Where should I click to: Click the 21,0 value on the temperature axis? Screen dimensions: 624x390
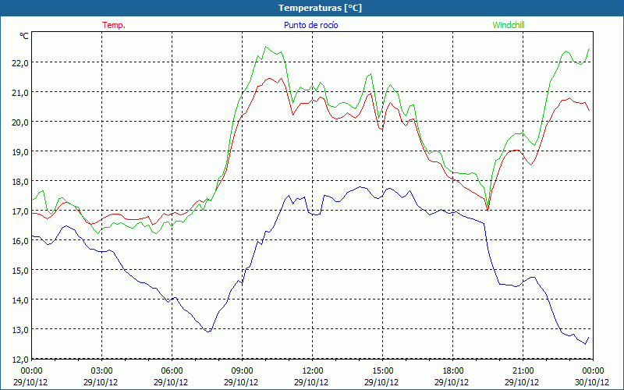pyautogui.click(x=20, y=93)
